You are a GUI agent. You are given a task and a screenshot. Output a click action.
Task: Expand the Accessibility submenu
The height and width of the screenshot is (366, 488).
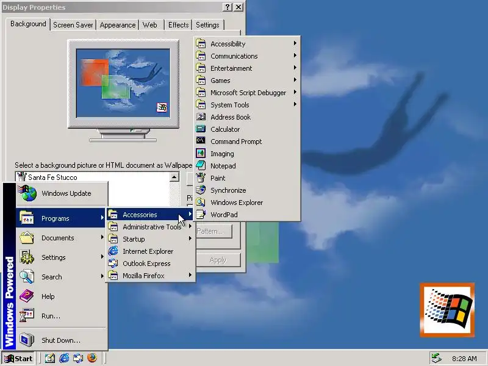pos(247,43)
